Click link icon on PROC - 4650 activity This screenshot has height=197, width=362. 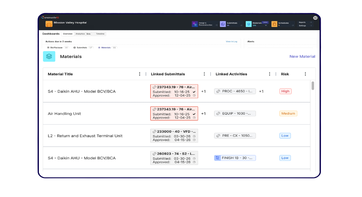(218, 91)
